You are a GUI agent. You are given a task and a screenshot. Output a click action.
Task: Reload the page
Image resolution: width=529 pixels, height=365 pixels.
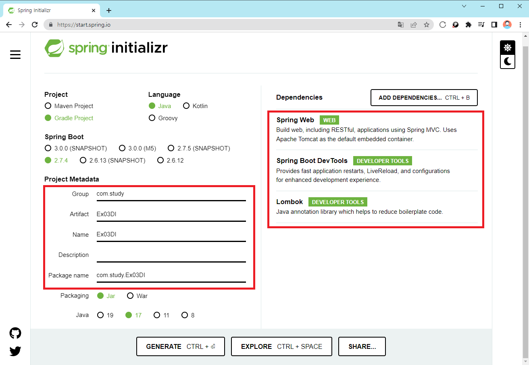(x=35, y=25)
